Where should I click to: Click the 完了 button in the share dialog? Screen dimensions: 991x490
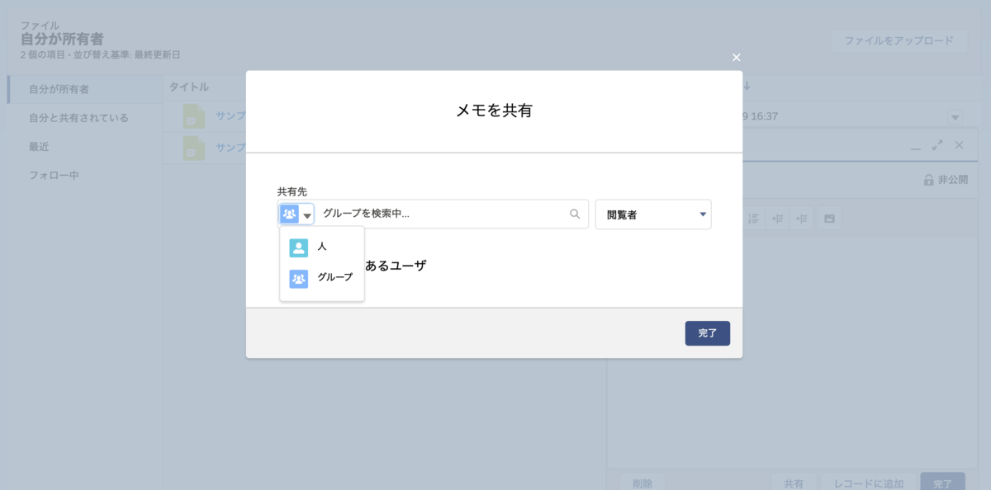(x=707, y=332)
